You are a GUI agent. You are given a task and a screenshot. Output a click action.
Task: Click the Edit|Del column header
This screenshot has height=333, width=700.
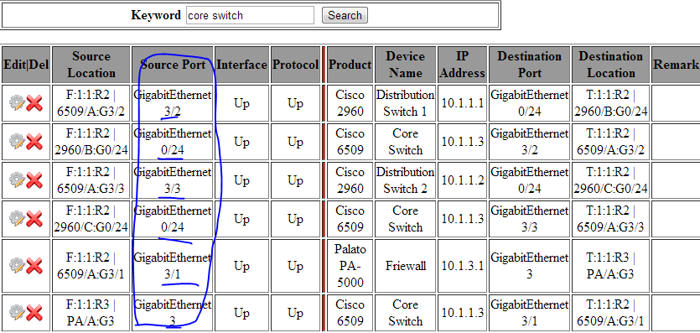(26, 65)
